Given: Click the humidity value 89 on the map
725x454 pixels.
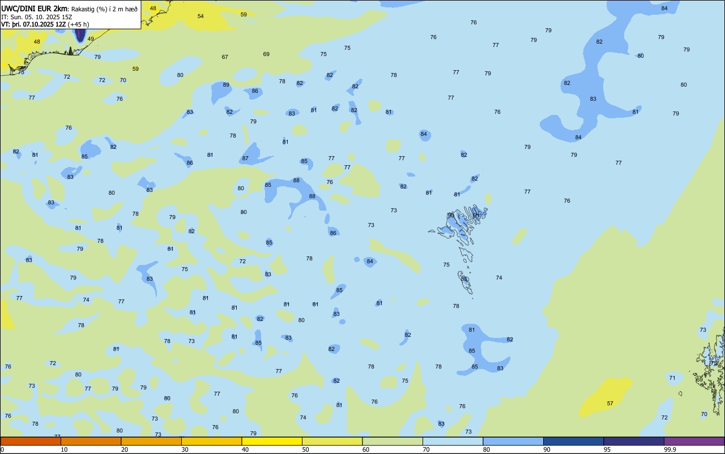Looking at the screenshot, I should [x=226, y=85].
